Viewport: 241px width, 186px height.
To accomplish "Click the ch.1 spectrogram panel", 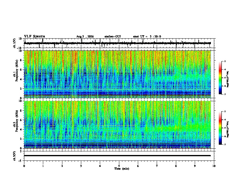I will tap(117, 74).
